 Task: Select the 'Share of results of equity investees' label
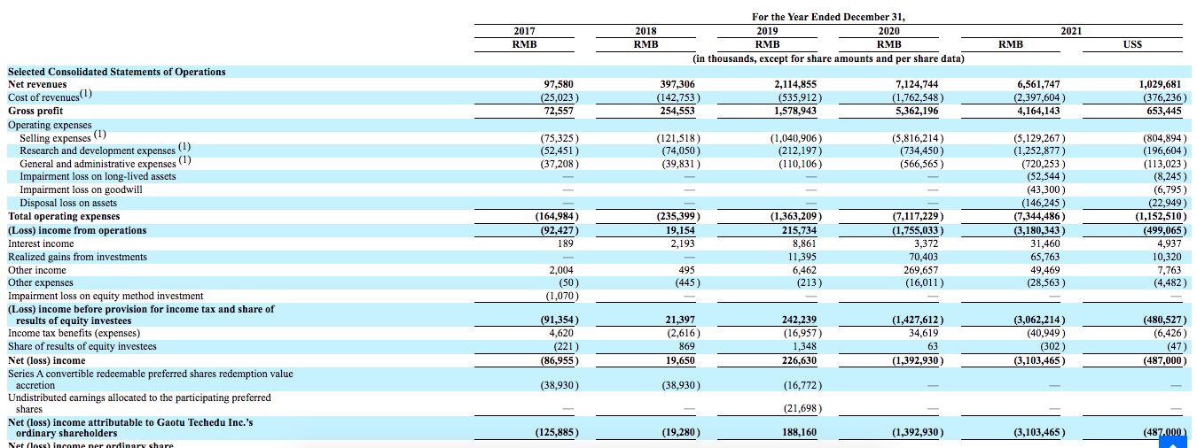pyautogui.click(x=82, y=347)
